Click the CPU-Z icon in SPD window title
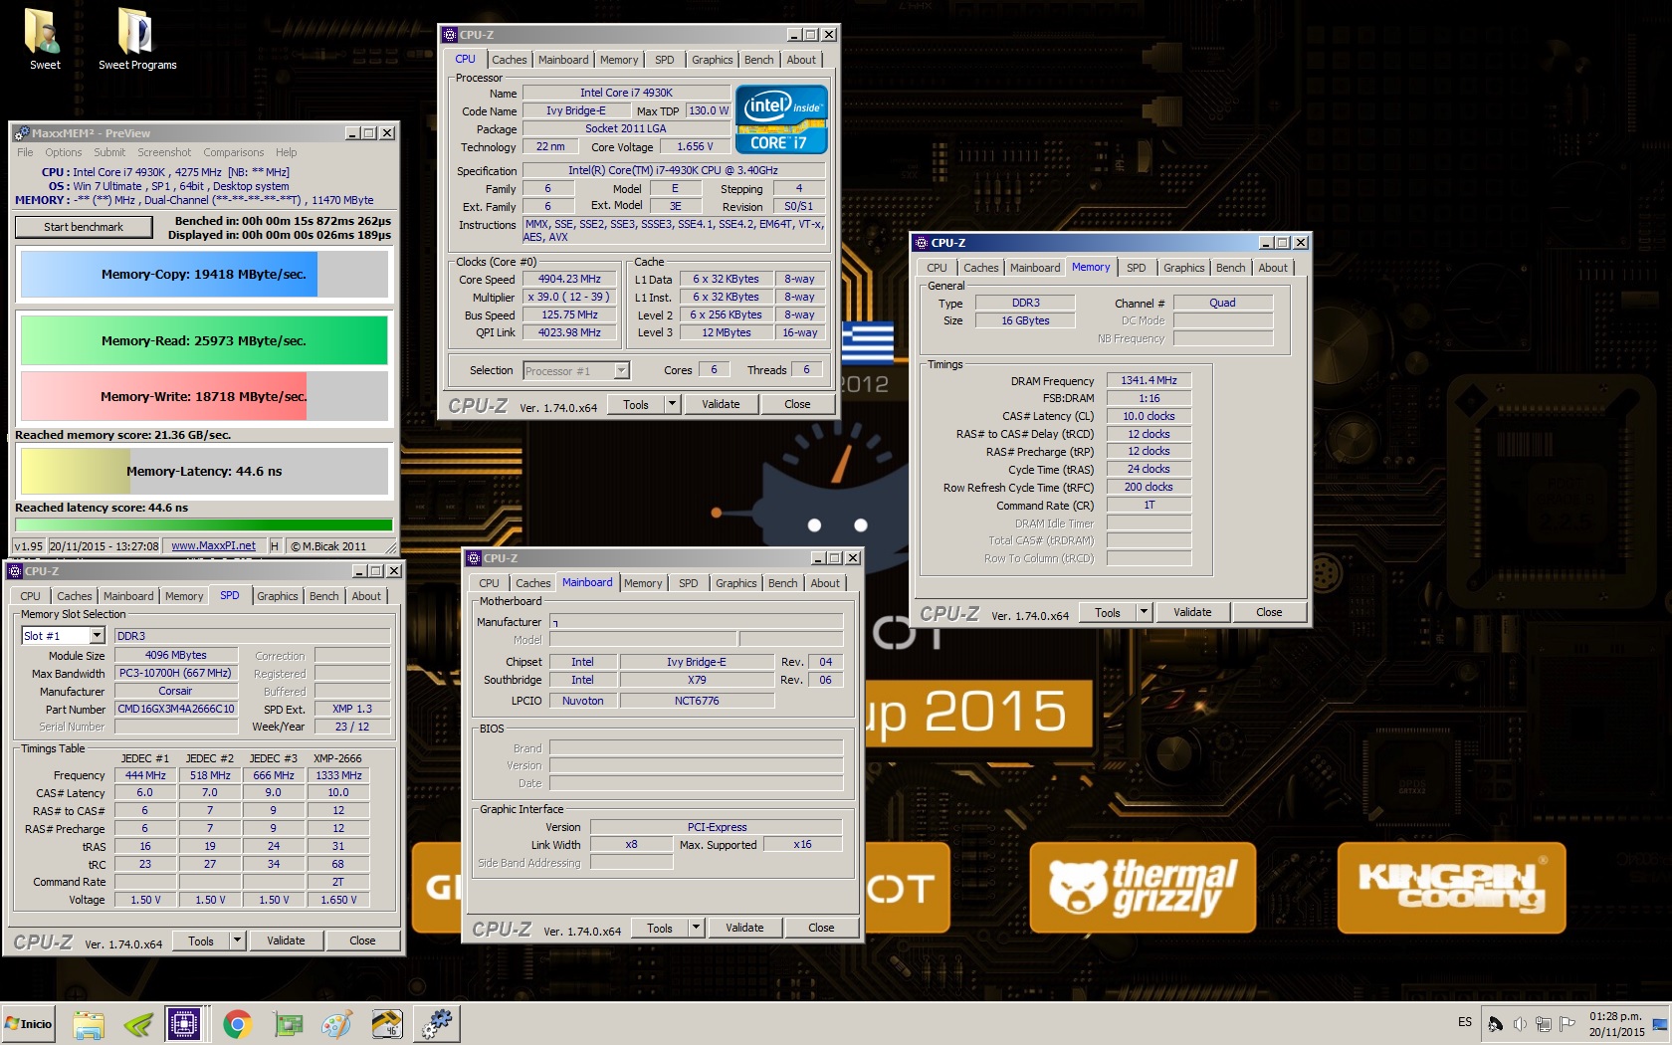Viewport: 1672px width, 1045px height. (15, 571)
